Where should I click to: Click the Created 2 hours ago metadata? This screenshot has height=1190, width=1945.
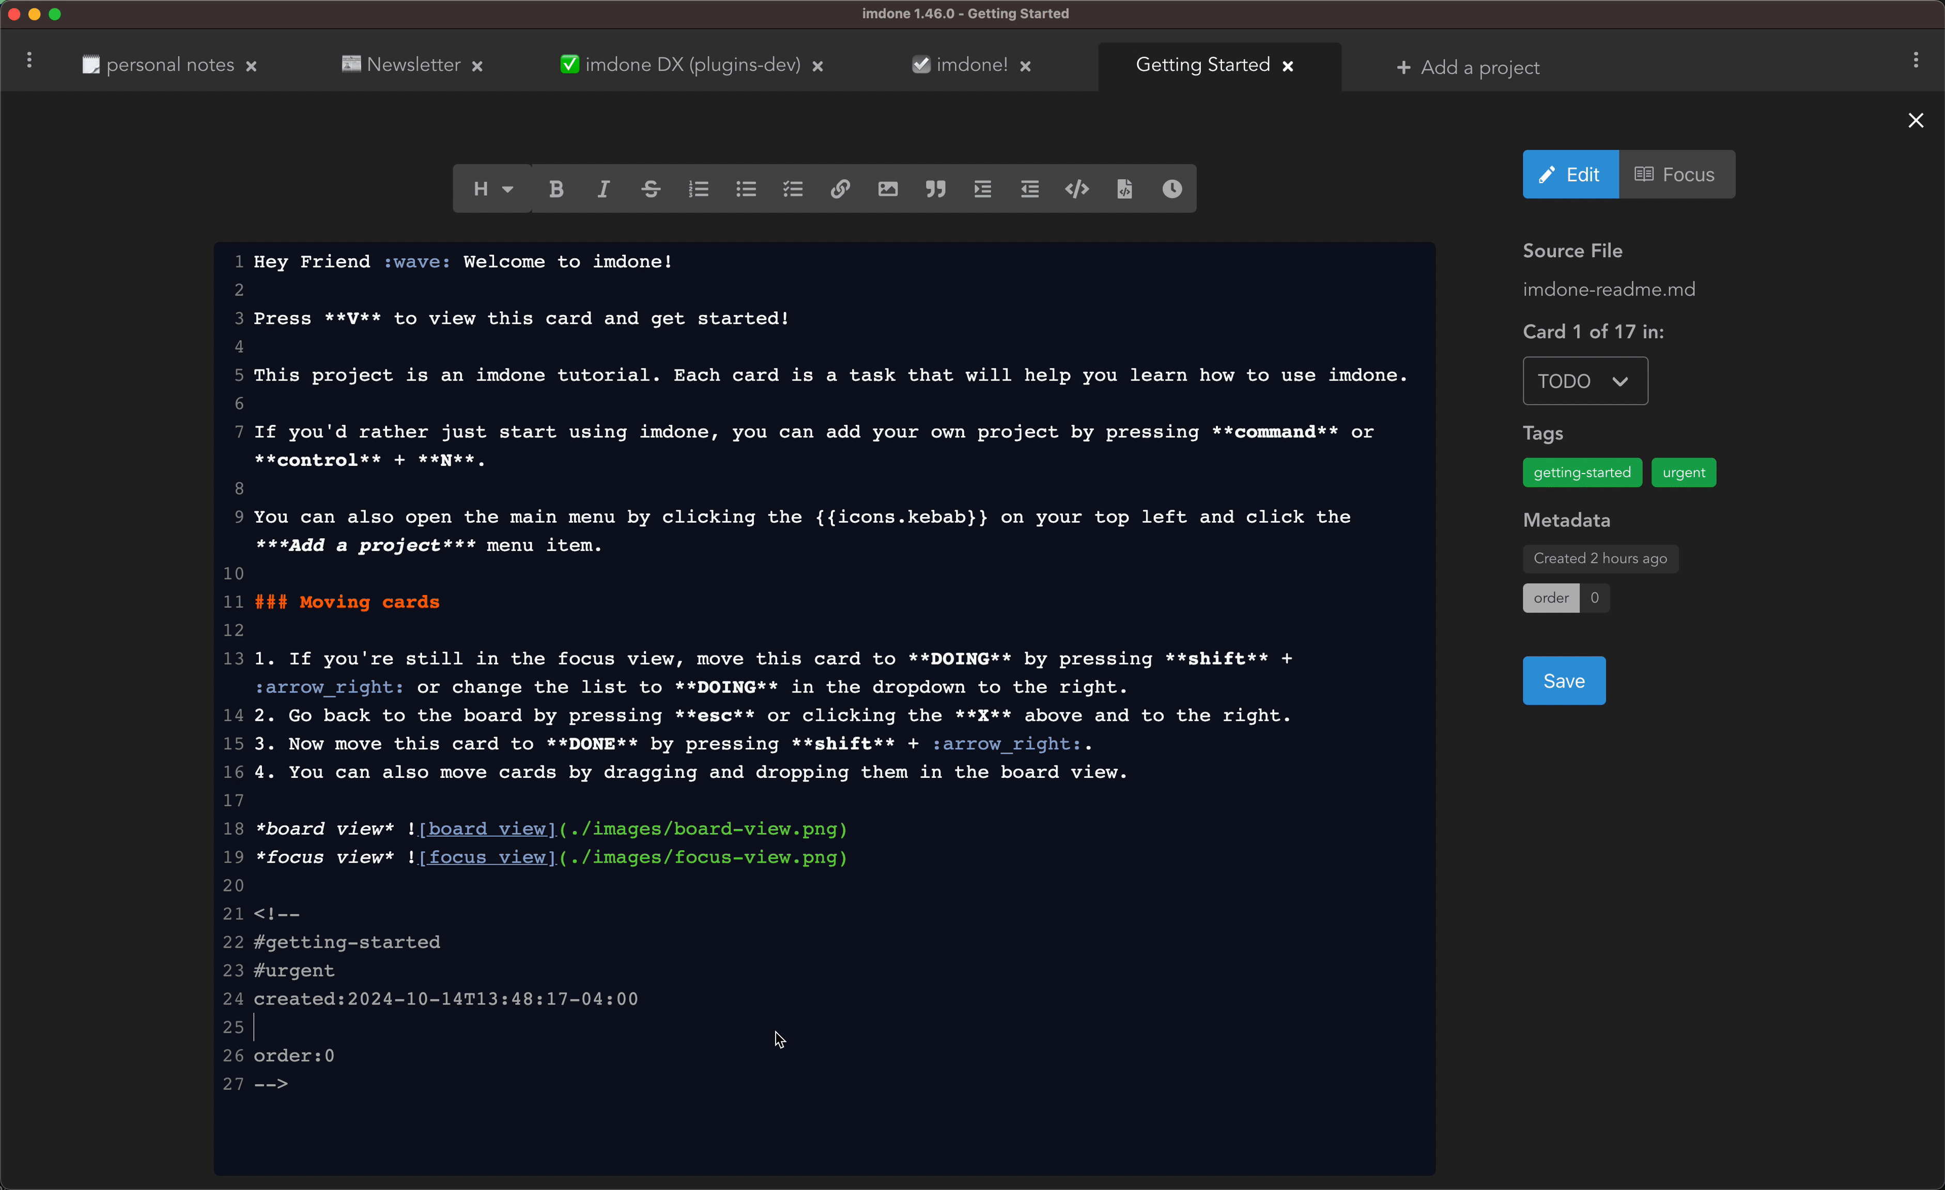click(x=1600, y=559)
